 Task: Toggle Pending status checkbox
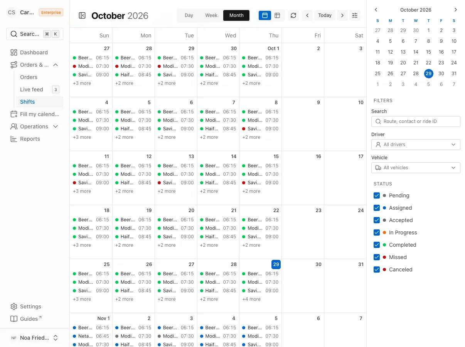tap(377, 195)
